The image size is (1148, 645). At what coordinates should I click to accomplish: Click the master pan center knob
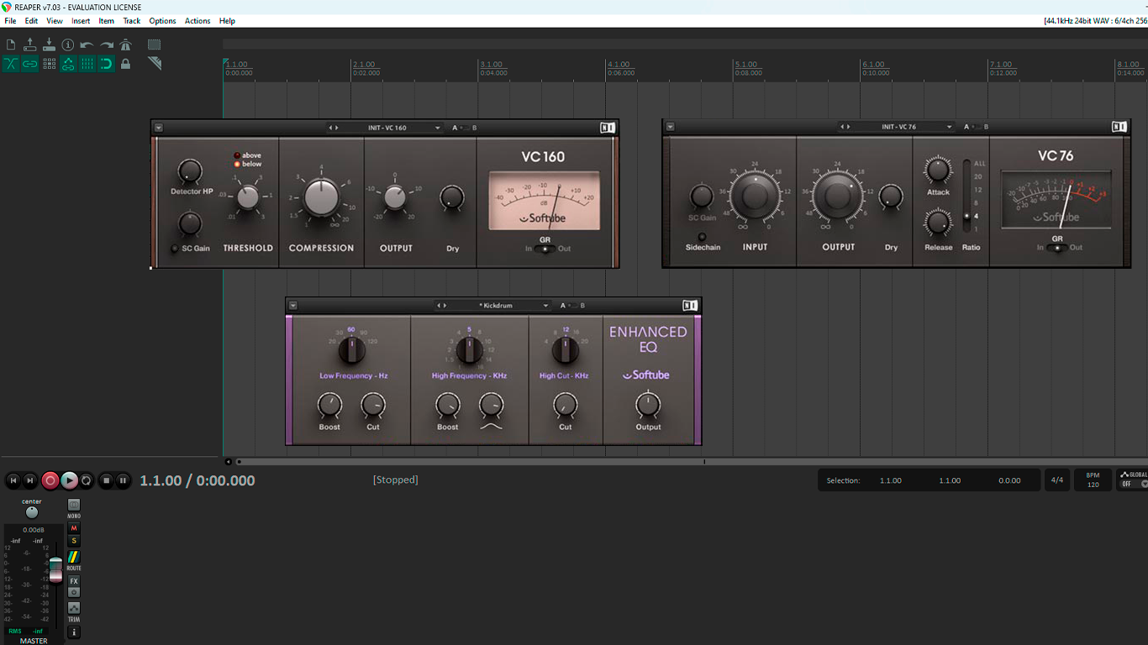(x=32, y=512)
